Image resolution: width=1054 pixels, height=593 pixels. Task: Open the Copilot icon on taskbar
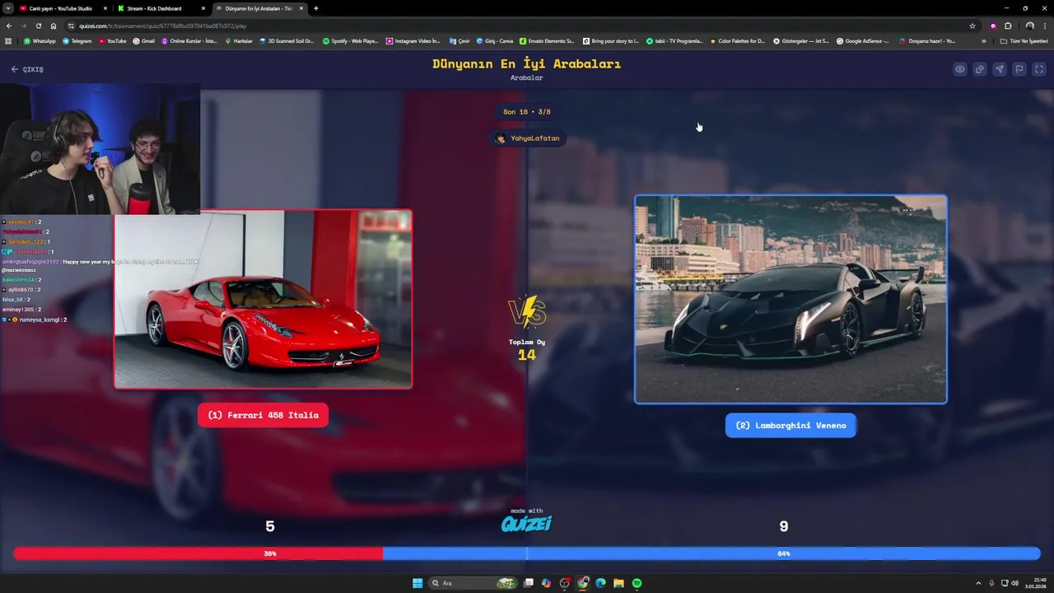(546, 583)
